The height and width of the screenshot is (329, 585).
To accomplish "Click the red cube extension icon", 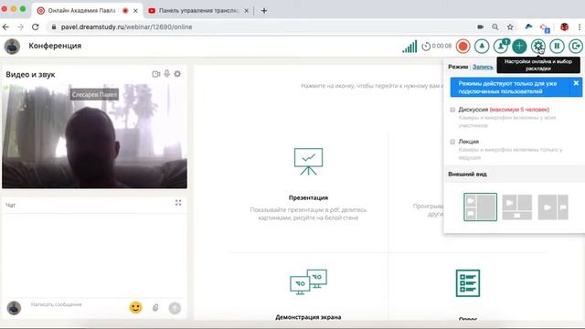I will coord(564,27).
